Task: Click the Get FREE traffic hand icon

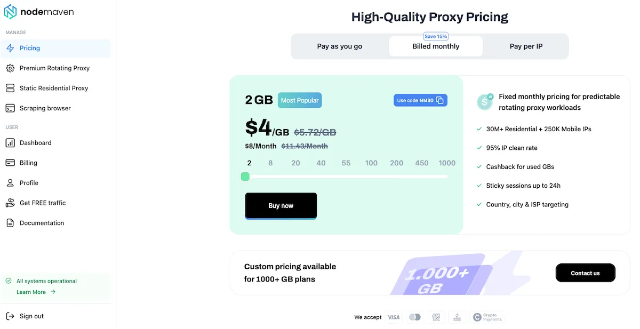Action: point(10,203)
